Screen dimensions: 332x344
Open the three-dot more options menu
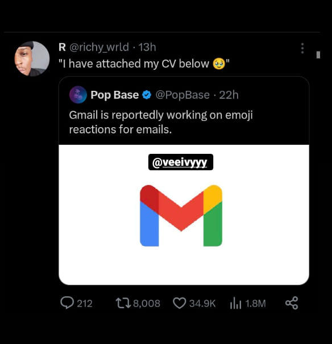pyautogui.click(x=302, y=48)
